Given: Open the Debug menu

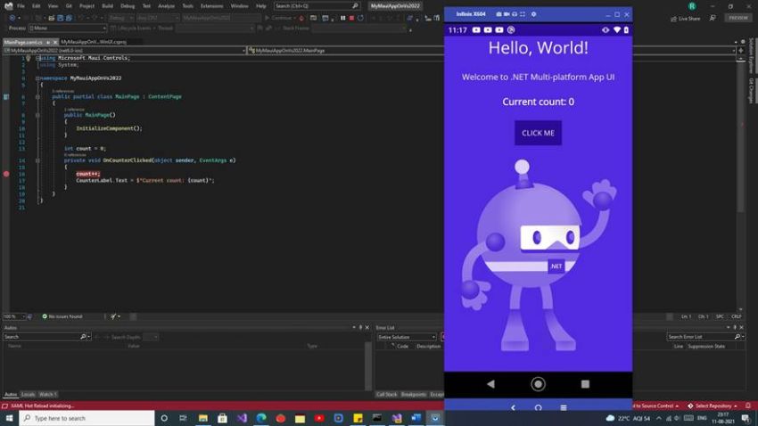Looking at the screenshot, I should point(128,6).
